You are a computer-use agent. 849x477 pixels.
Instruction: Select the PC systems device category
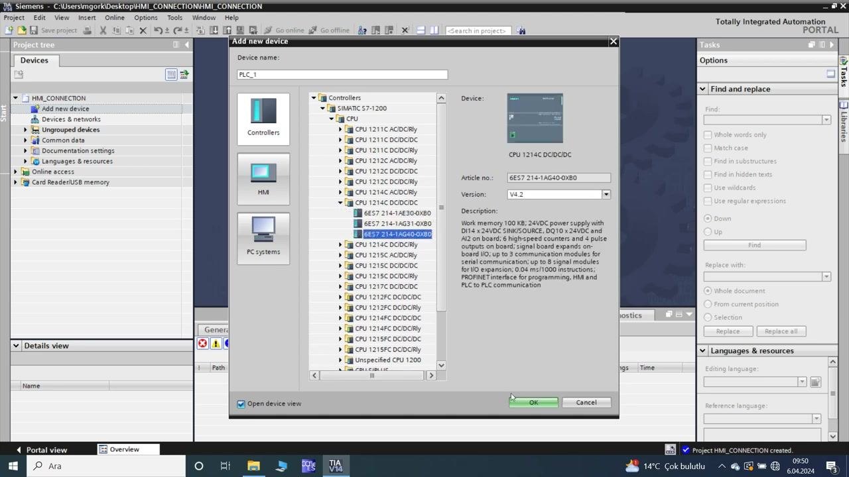pyautogui.click(x=263, y=238)
